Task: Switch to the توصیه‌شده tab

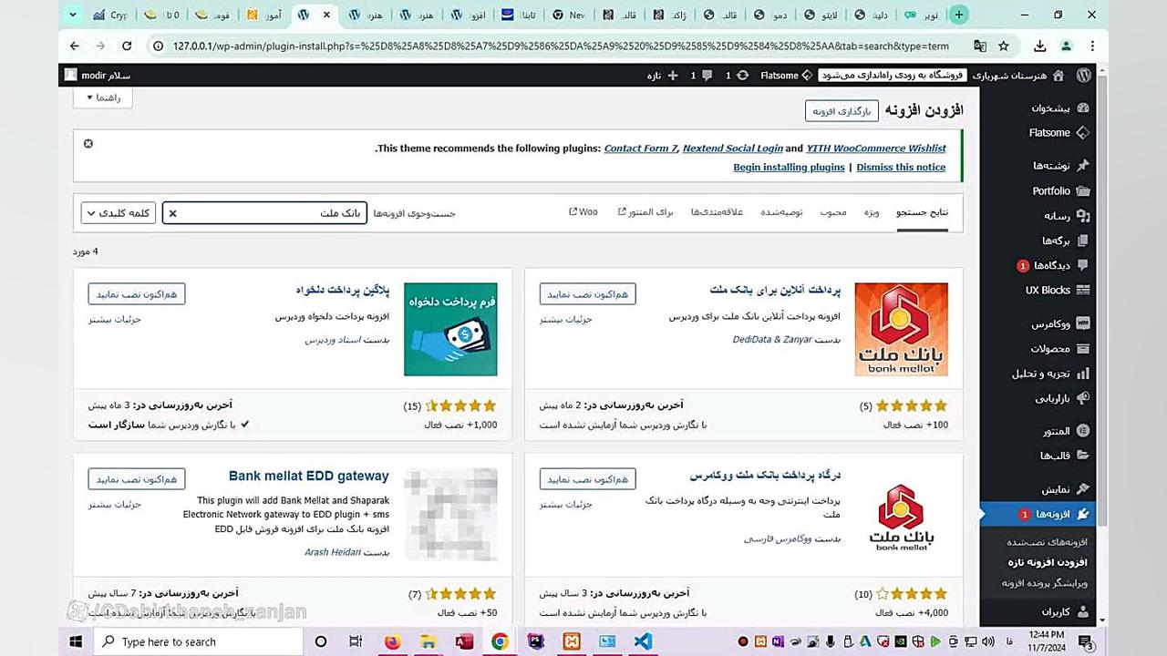Action: point(781,212)
